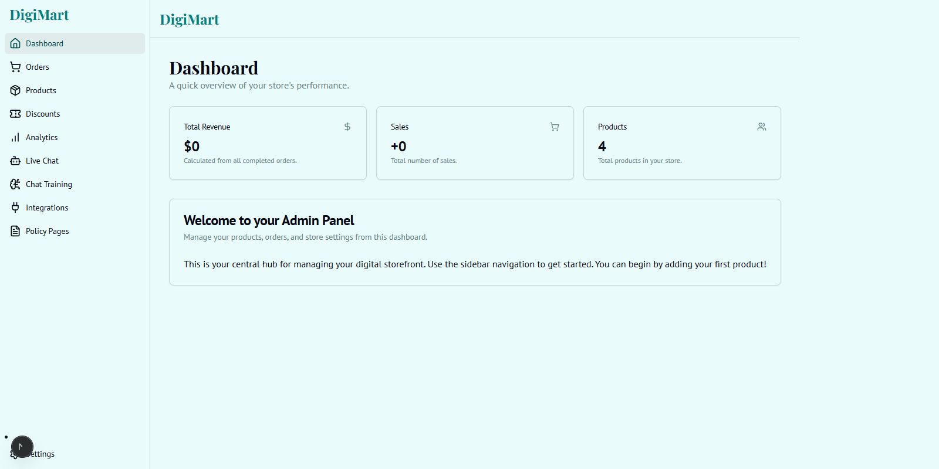Click the users icon in Products card
The image size is (939, 469).
762,127
